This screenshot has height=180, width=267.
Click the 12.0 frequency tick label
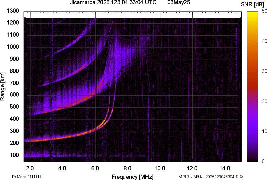[x=192, y=169]
